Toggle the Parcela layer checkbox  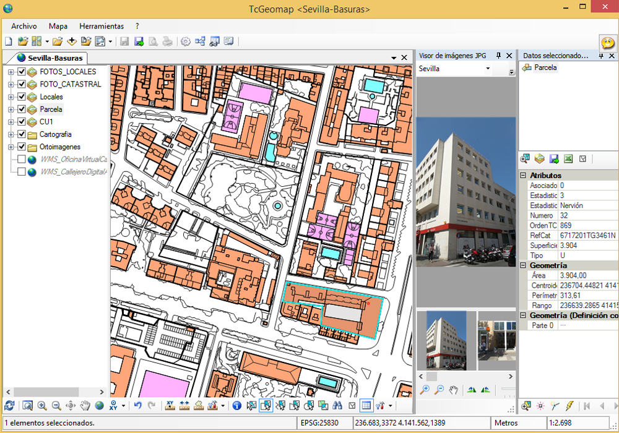click(x=22, y=109)
